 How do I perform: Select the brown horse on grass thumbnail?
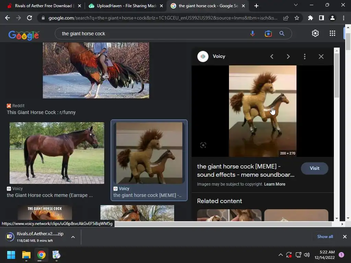(x=57, y=153)
